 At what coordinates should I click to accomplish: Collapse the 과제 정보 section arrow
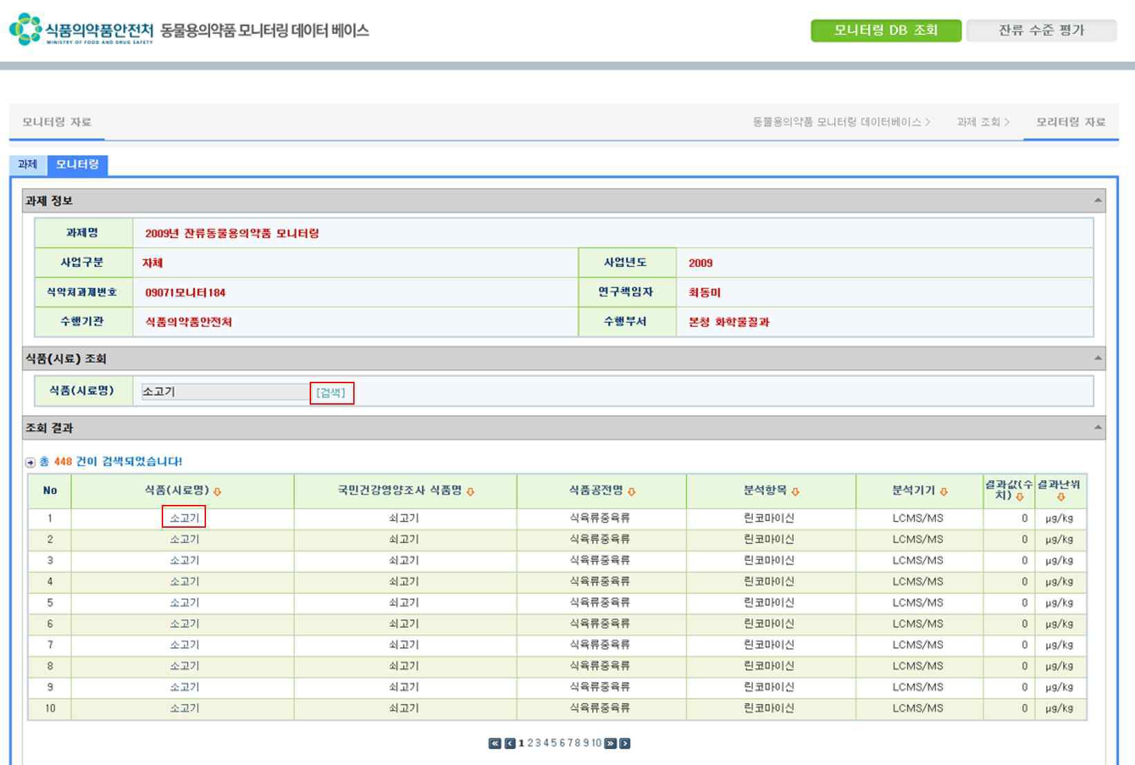pyautogui.click(x=1098, y=201)
